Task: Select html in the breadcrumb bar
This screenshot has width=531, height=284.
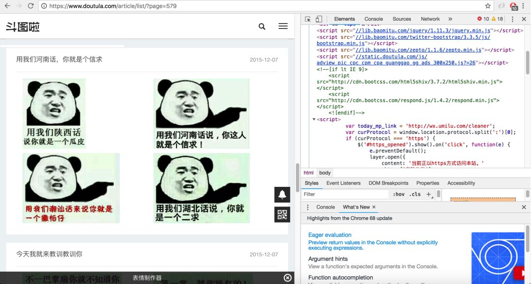Action: pos(308,173)
